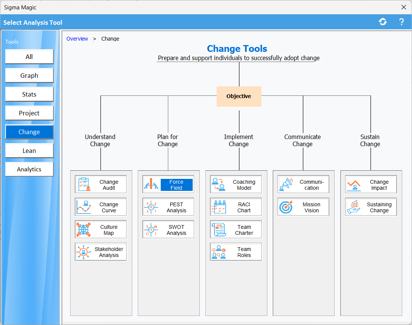
Task: Close the Sigma Magic window
Action: click(x=404, y=7)
